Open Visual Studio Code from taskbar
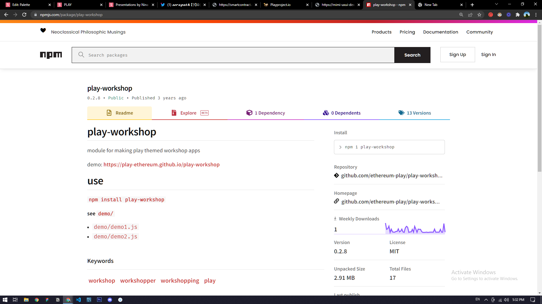 click(x=78, y=300)
